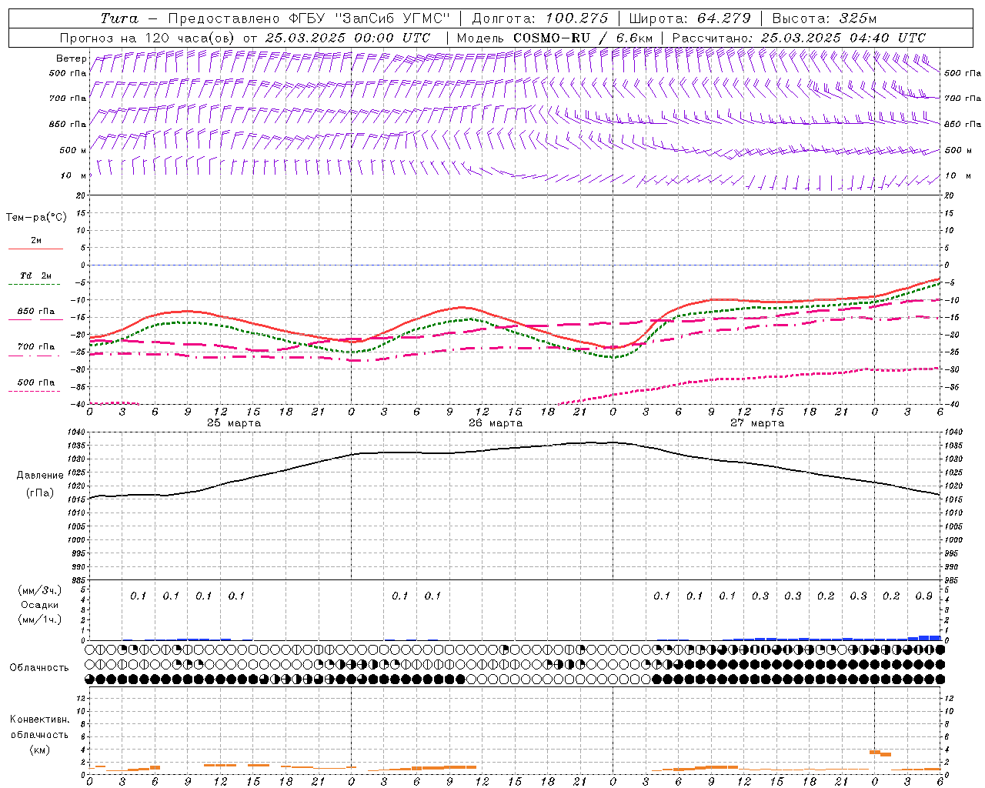Click the Td 2м dew point legend entry
The image size is (985, 788).
click(35, 275)
